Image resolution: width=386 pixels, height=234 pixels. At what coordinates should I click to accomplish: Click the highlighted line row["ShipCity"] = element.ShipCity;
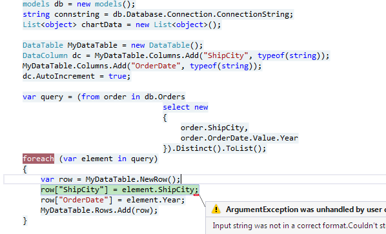[119, 190]
